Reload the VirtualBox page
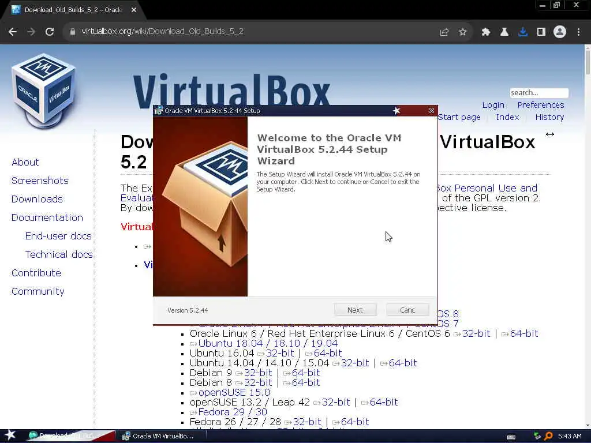Image resolution: width=591 pixels, height=443 pixels. click(x=50, y=32)
